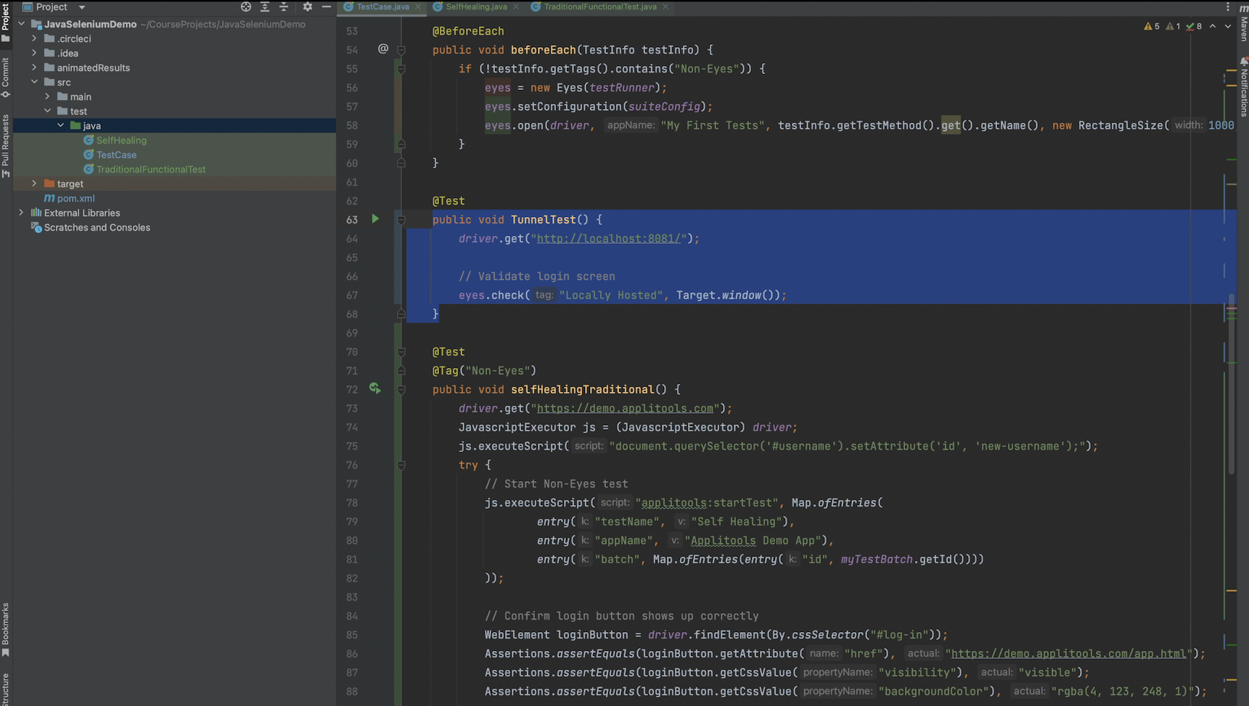Open the Pull Requests tool window
Viewport: 1249px width, 706px height.
tap(6, 145)
